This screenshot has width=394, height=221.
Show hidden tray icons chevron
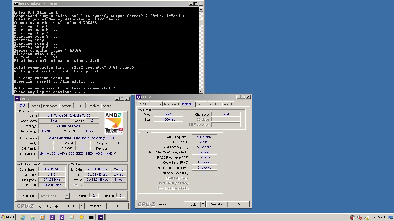(346, 217)
